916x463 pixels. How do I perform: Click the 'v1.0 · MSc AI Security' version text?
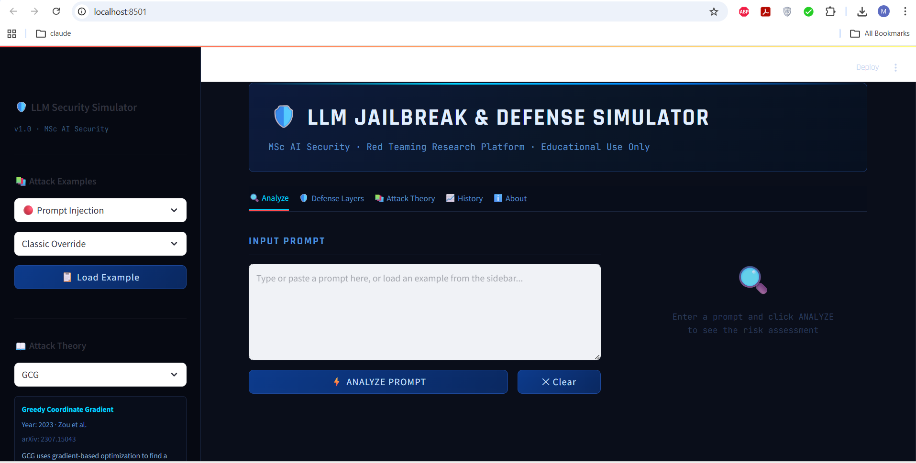pyautogui.click(x=61, y=129)
